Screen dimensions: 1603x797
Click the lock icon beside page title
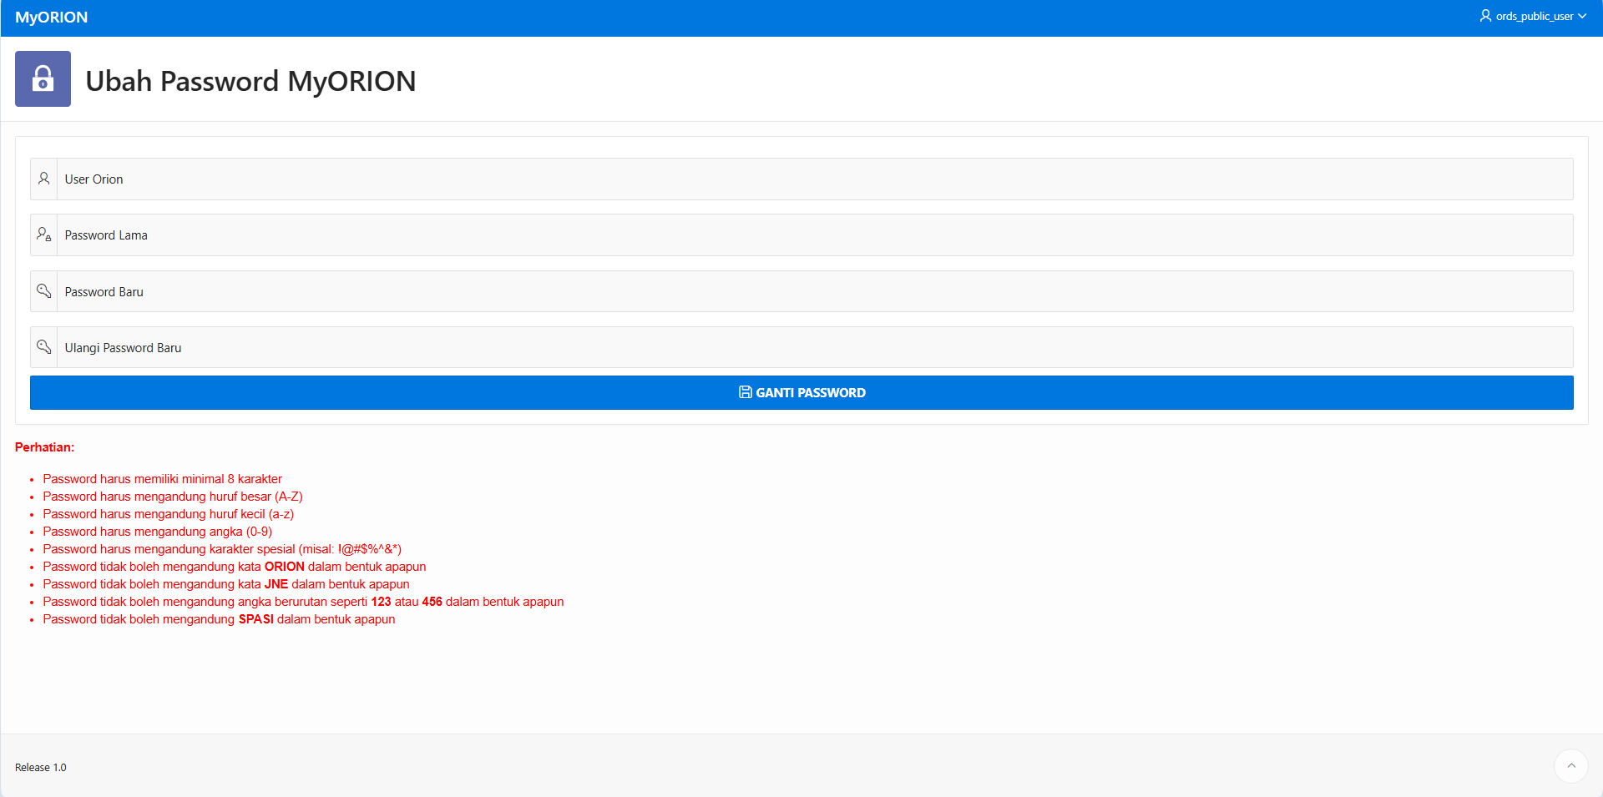click(x=43, y=78)
